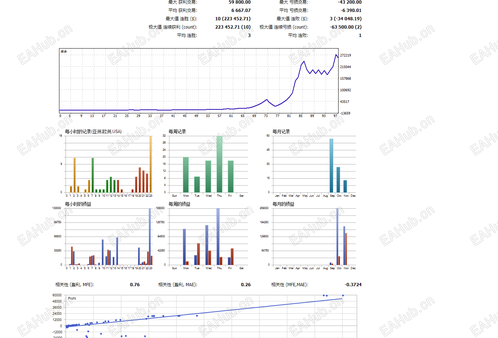Click the "最大值 连胜 ($):" label

pyautogui.click(x=181, y=19)
